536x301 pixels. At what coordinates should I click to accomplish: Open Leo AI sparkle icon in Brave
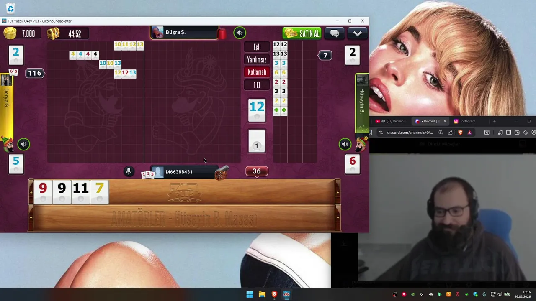click(525, 133)
